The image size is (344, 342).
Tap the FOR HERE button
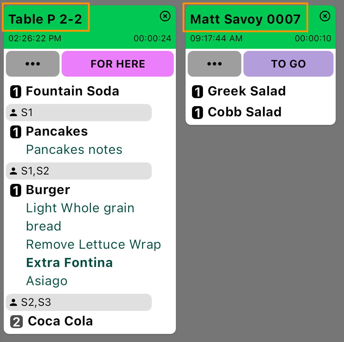[x=118, y=64]
